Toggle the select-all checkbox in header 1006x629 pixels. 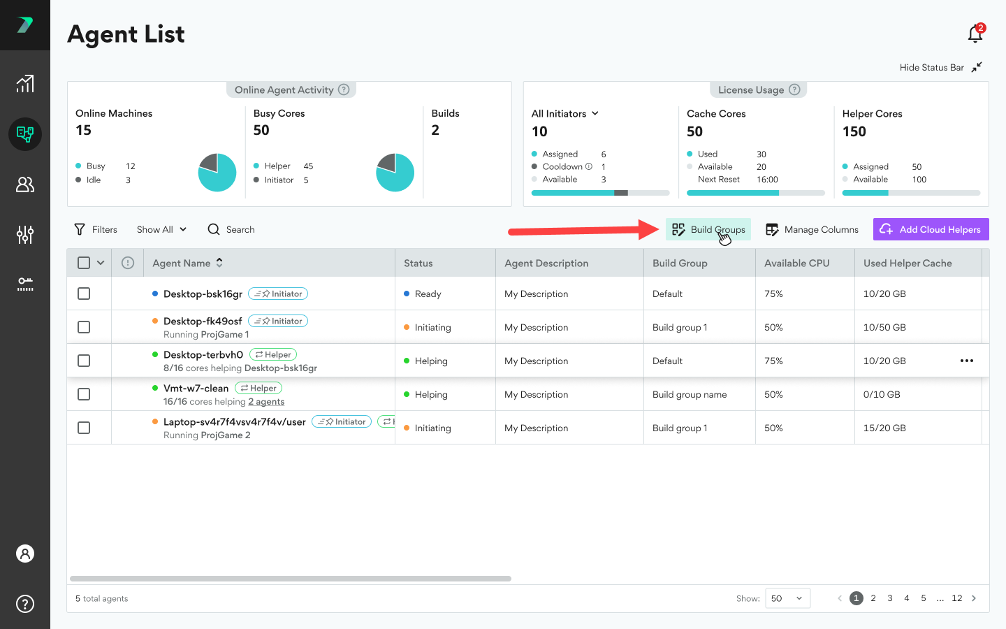tap(84, 263)
